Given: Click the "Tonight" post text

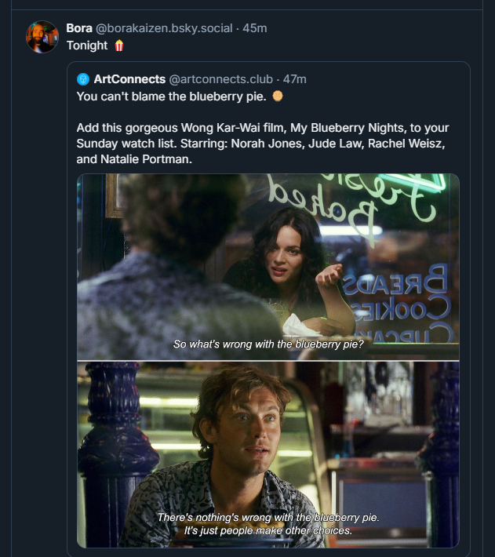Looking at the screenshot, I should pyautogui.click(x=87, y=46).
